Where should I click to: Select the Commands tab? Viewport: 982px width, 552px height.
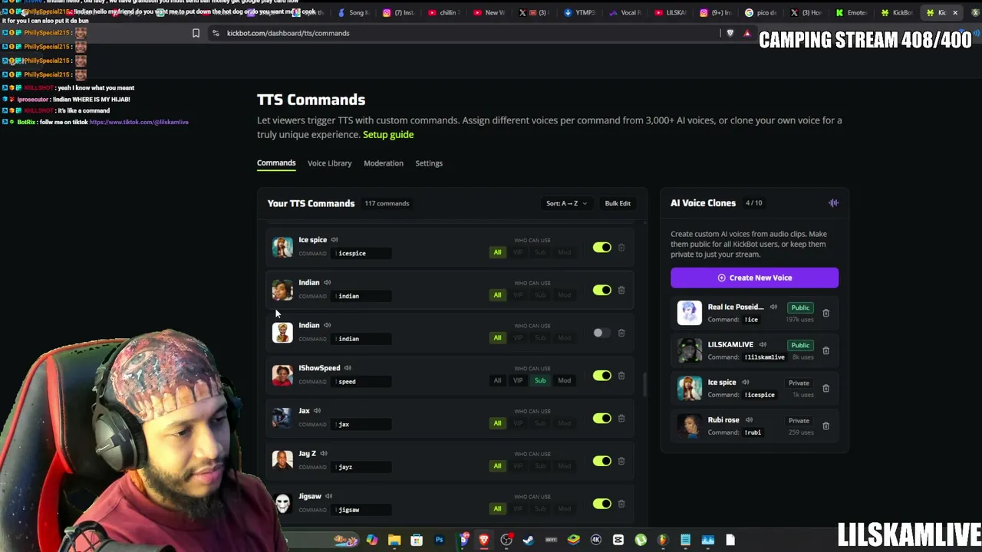point(276,163)
